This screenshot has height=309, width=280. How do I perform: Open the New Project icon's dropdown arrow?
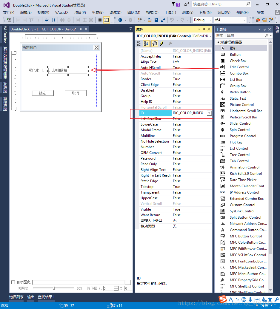(x=144, y=20)
